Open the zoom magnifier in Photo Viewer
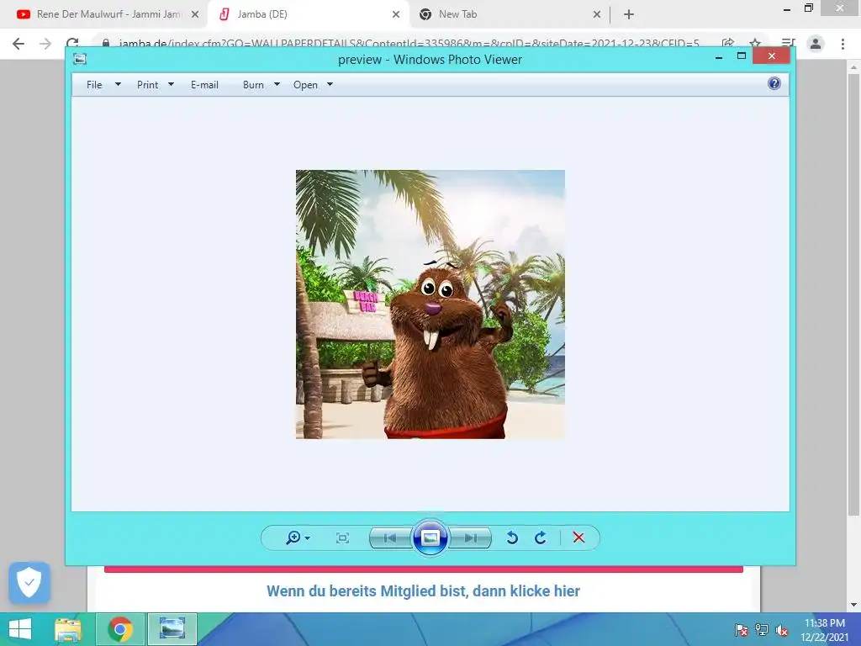Image resolution: width=861 pixels, height=646 pixels. click(293, 537)
